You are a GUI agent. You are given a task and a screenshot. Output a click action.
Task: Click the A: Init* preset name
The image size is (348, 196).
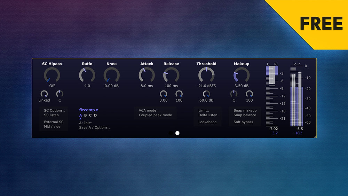[86, 123]
